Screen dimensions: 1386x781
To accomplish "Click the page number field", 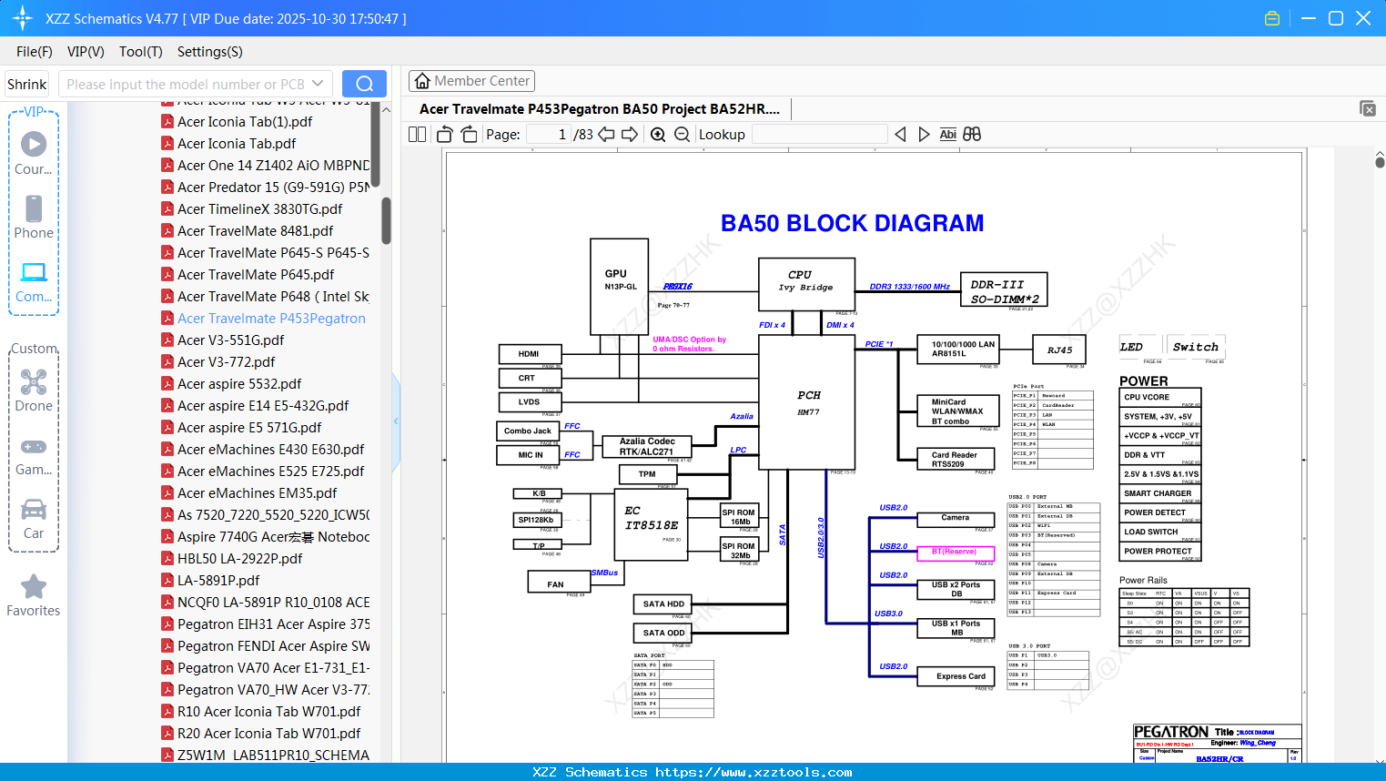I will 549,135.
